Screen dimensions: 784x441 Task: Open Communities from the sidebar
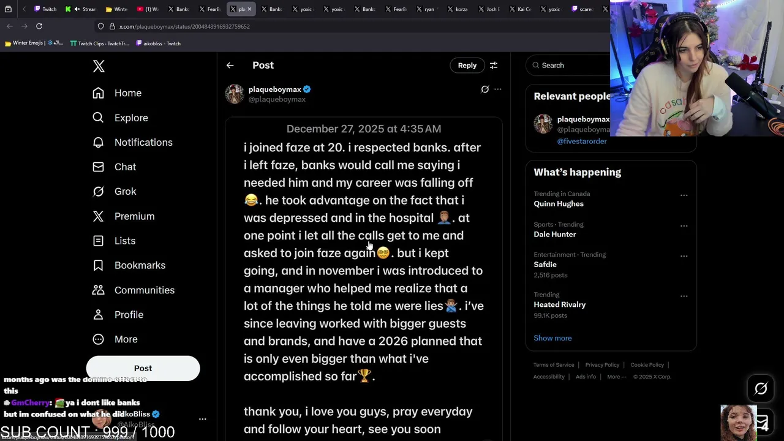pyautogui.click(x=133, y=290)
